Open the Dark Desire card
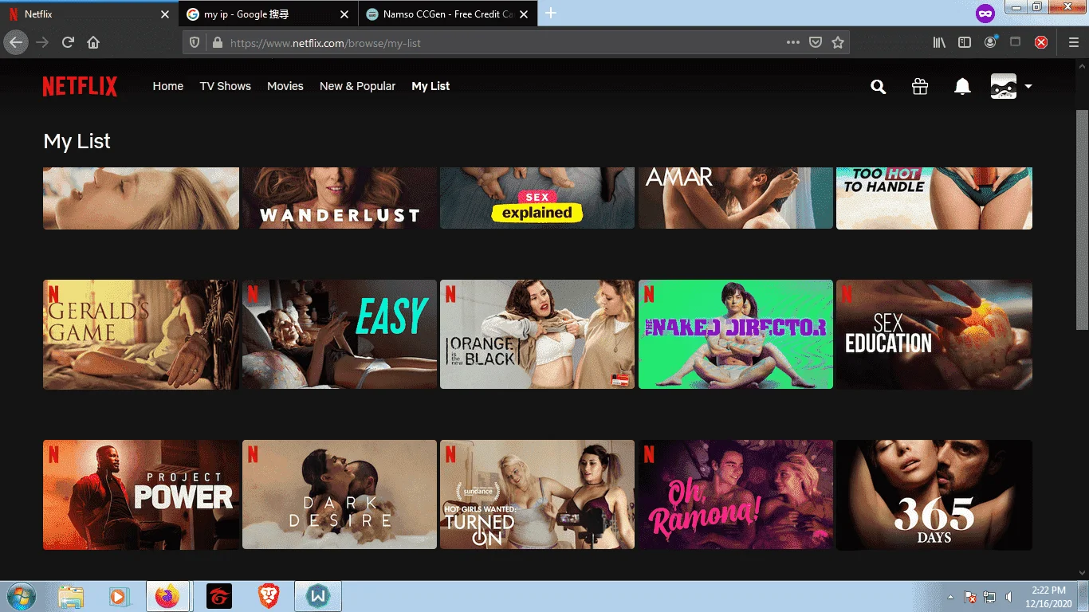This screenshot has width=1089, height=612. coord(340,495)
